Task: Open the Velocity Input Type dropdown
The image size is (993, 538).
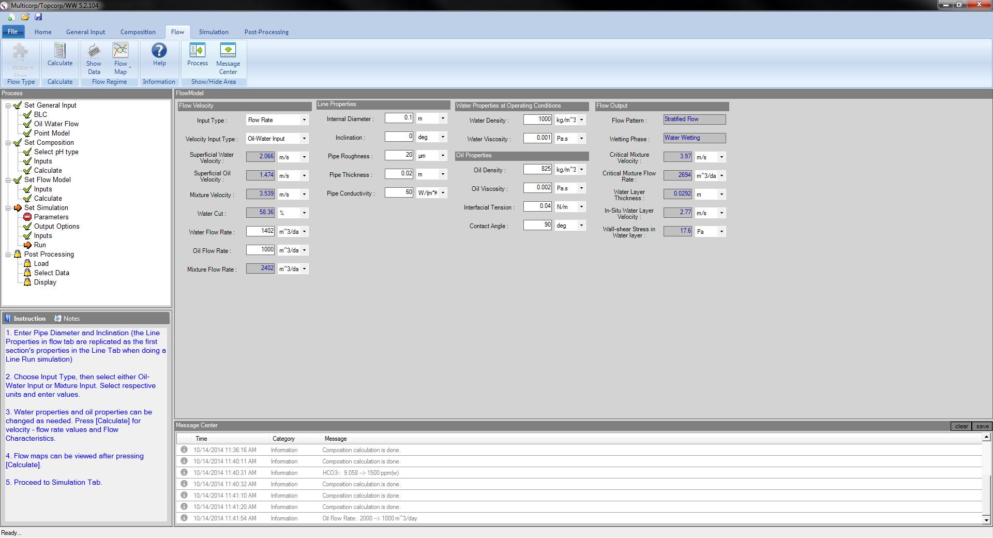Action: tap(304, 139)
